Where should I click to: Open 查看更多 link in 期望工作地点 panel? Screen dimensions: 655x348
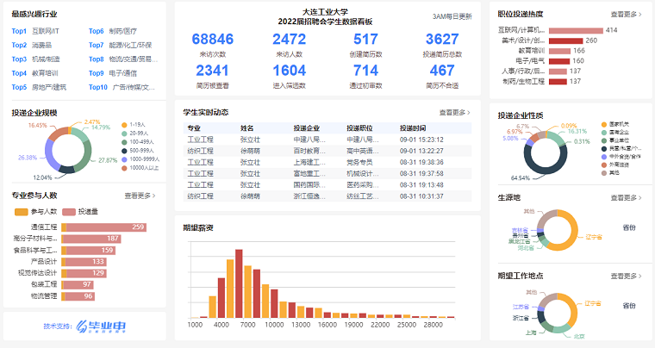tap(626, 277)
